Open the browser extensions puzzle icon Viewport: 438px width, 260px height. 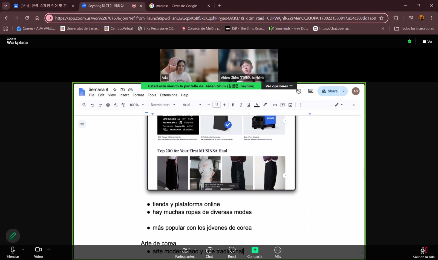point(396,18)
